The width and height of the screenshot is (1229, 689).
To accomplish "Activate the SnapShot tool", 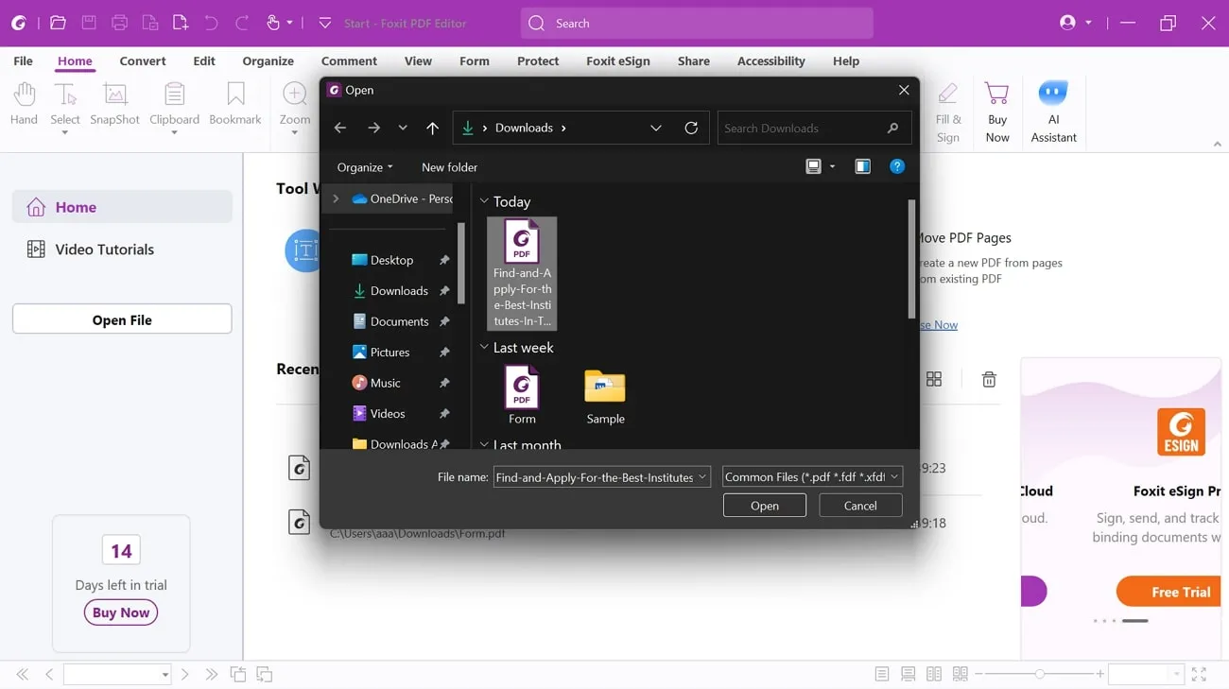I will coord(114,104).
